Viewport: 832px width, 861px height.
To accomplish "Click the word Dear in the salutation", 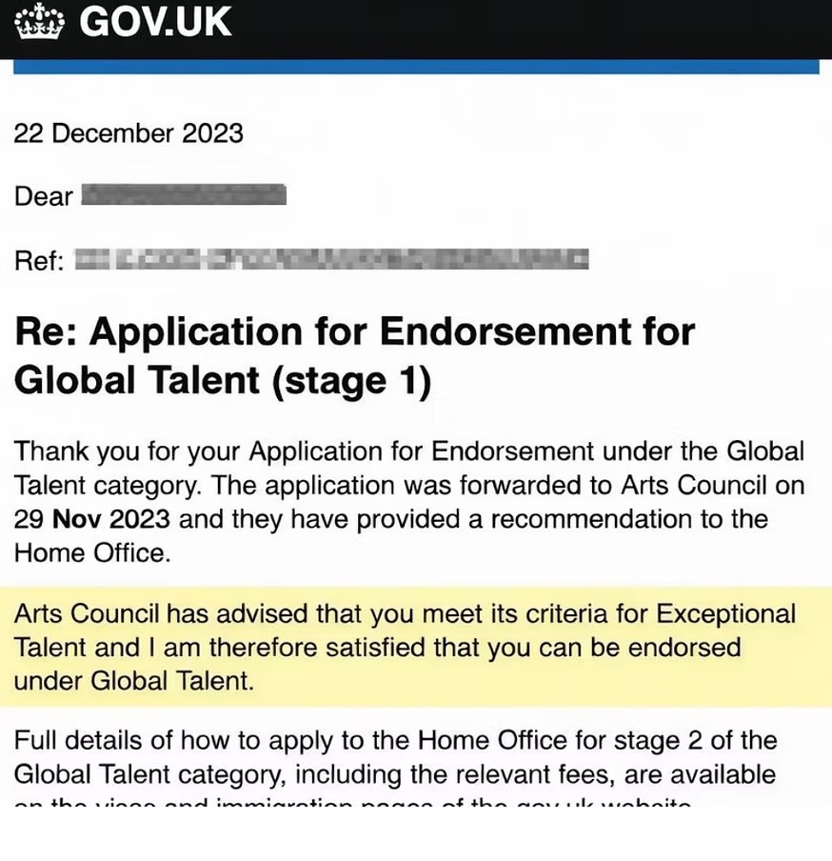I will (43, 197).
